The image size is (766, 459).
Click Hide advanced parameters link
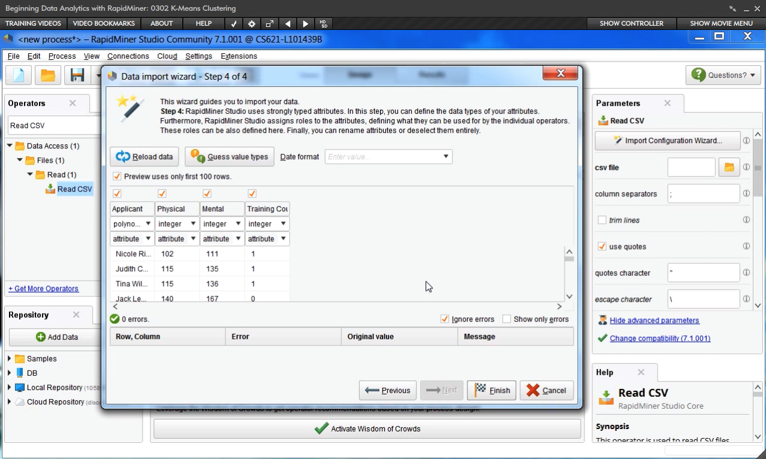[x=654, y=320]
